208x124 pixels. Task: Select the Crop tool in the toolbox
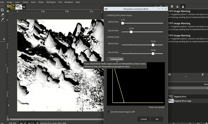coord(2,10)
